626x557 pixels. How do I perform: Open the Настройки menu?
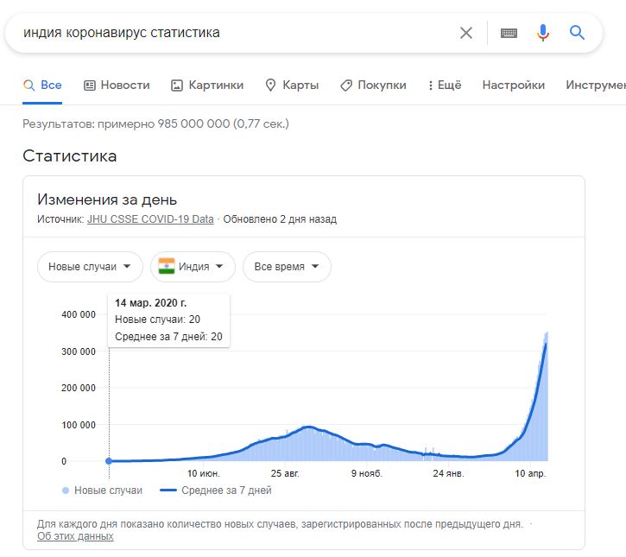point(514,85)
